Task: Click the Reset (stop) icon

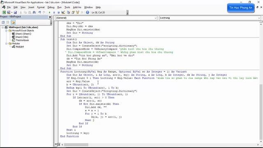Action: pyautogui.click(x=58, y=12)
